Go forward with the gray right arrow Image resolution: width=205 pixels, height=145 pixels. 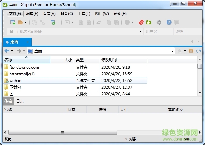click(x=19, y=51)
